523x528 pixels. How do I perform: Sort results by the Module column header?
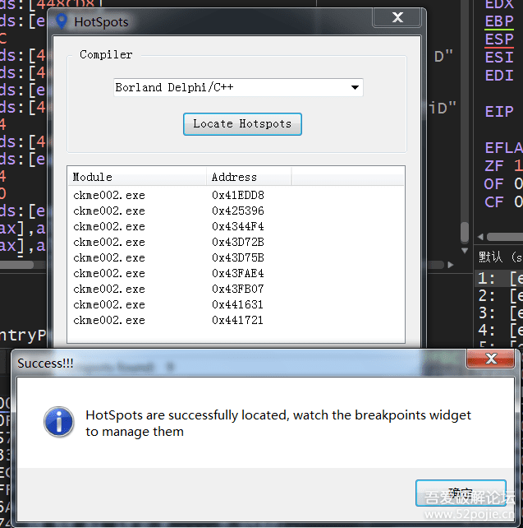click(137, 177)
